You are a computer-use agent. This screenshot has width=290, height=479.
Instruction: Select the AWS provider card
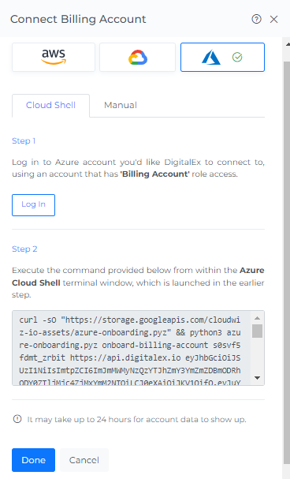(54, 57)
